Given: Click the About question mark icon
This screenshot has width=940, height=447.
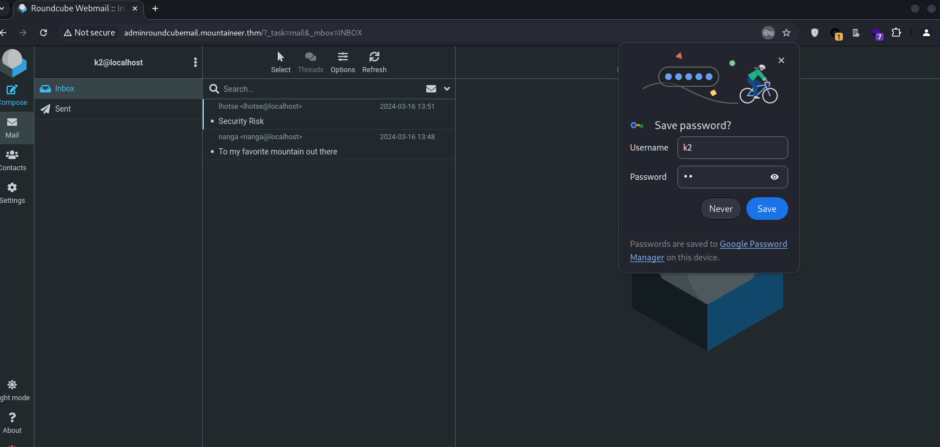Looking at the screenshot, I should pyautogui.click(x=12, y=418).
